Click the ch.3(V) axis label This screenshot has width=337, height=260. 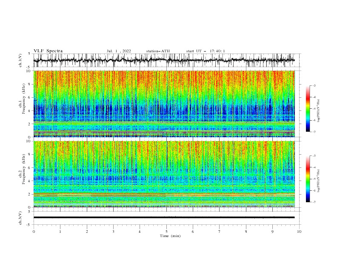(x=20, y=218)
